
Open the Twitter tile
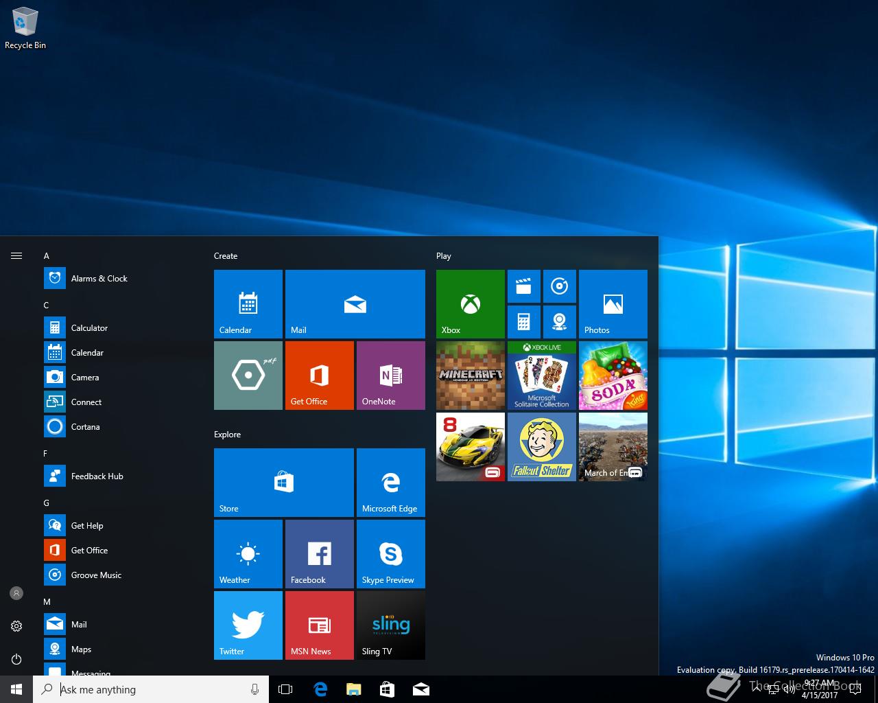(248, 625)
